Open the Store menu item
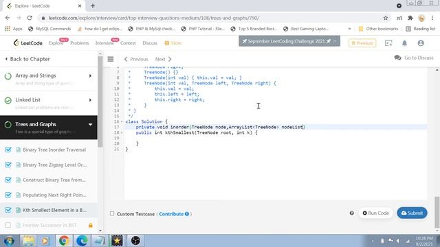The width and height of the screenshot is (440, 247). [x=173, y=43]
